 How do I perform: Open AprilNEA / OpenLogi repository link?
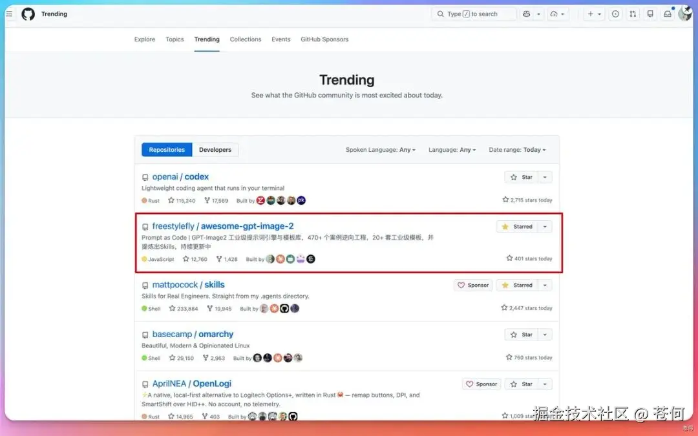tap(192, 384)
